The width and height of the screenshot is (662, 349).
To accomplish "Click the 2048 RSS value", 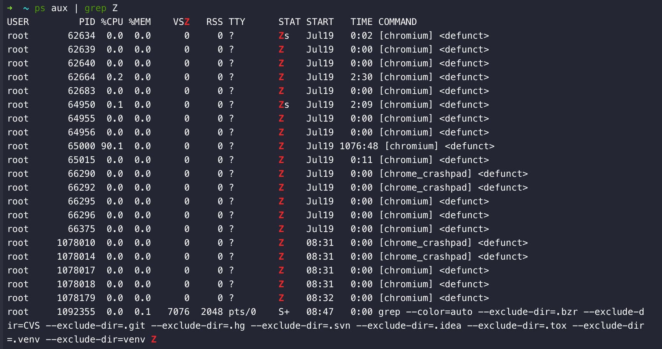I will tap(212, 312).
